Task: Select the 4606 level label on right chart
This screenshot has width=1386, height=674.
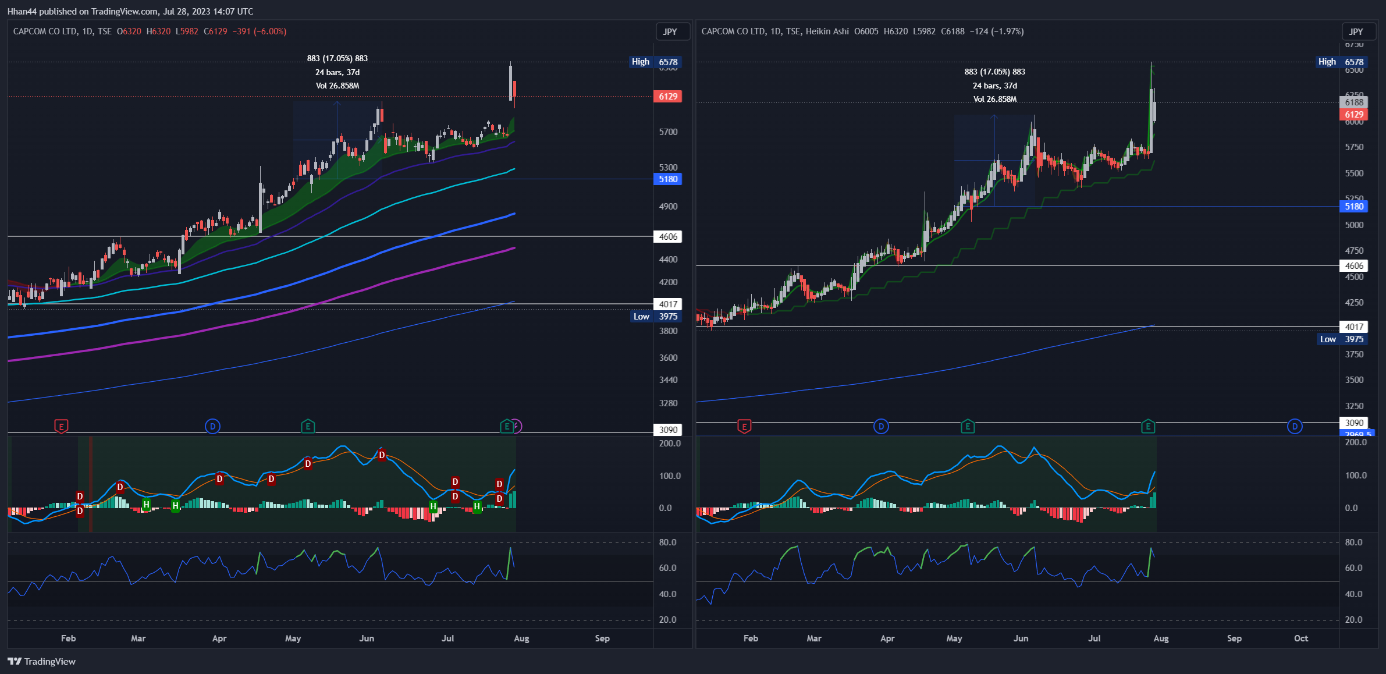Action: (x=1354, y=266)
